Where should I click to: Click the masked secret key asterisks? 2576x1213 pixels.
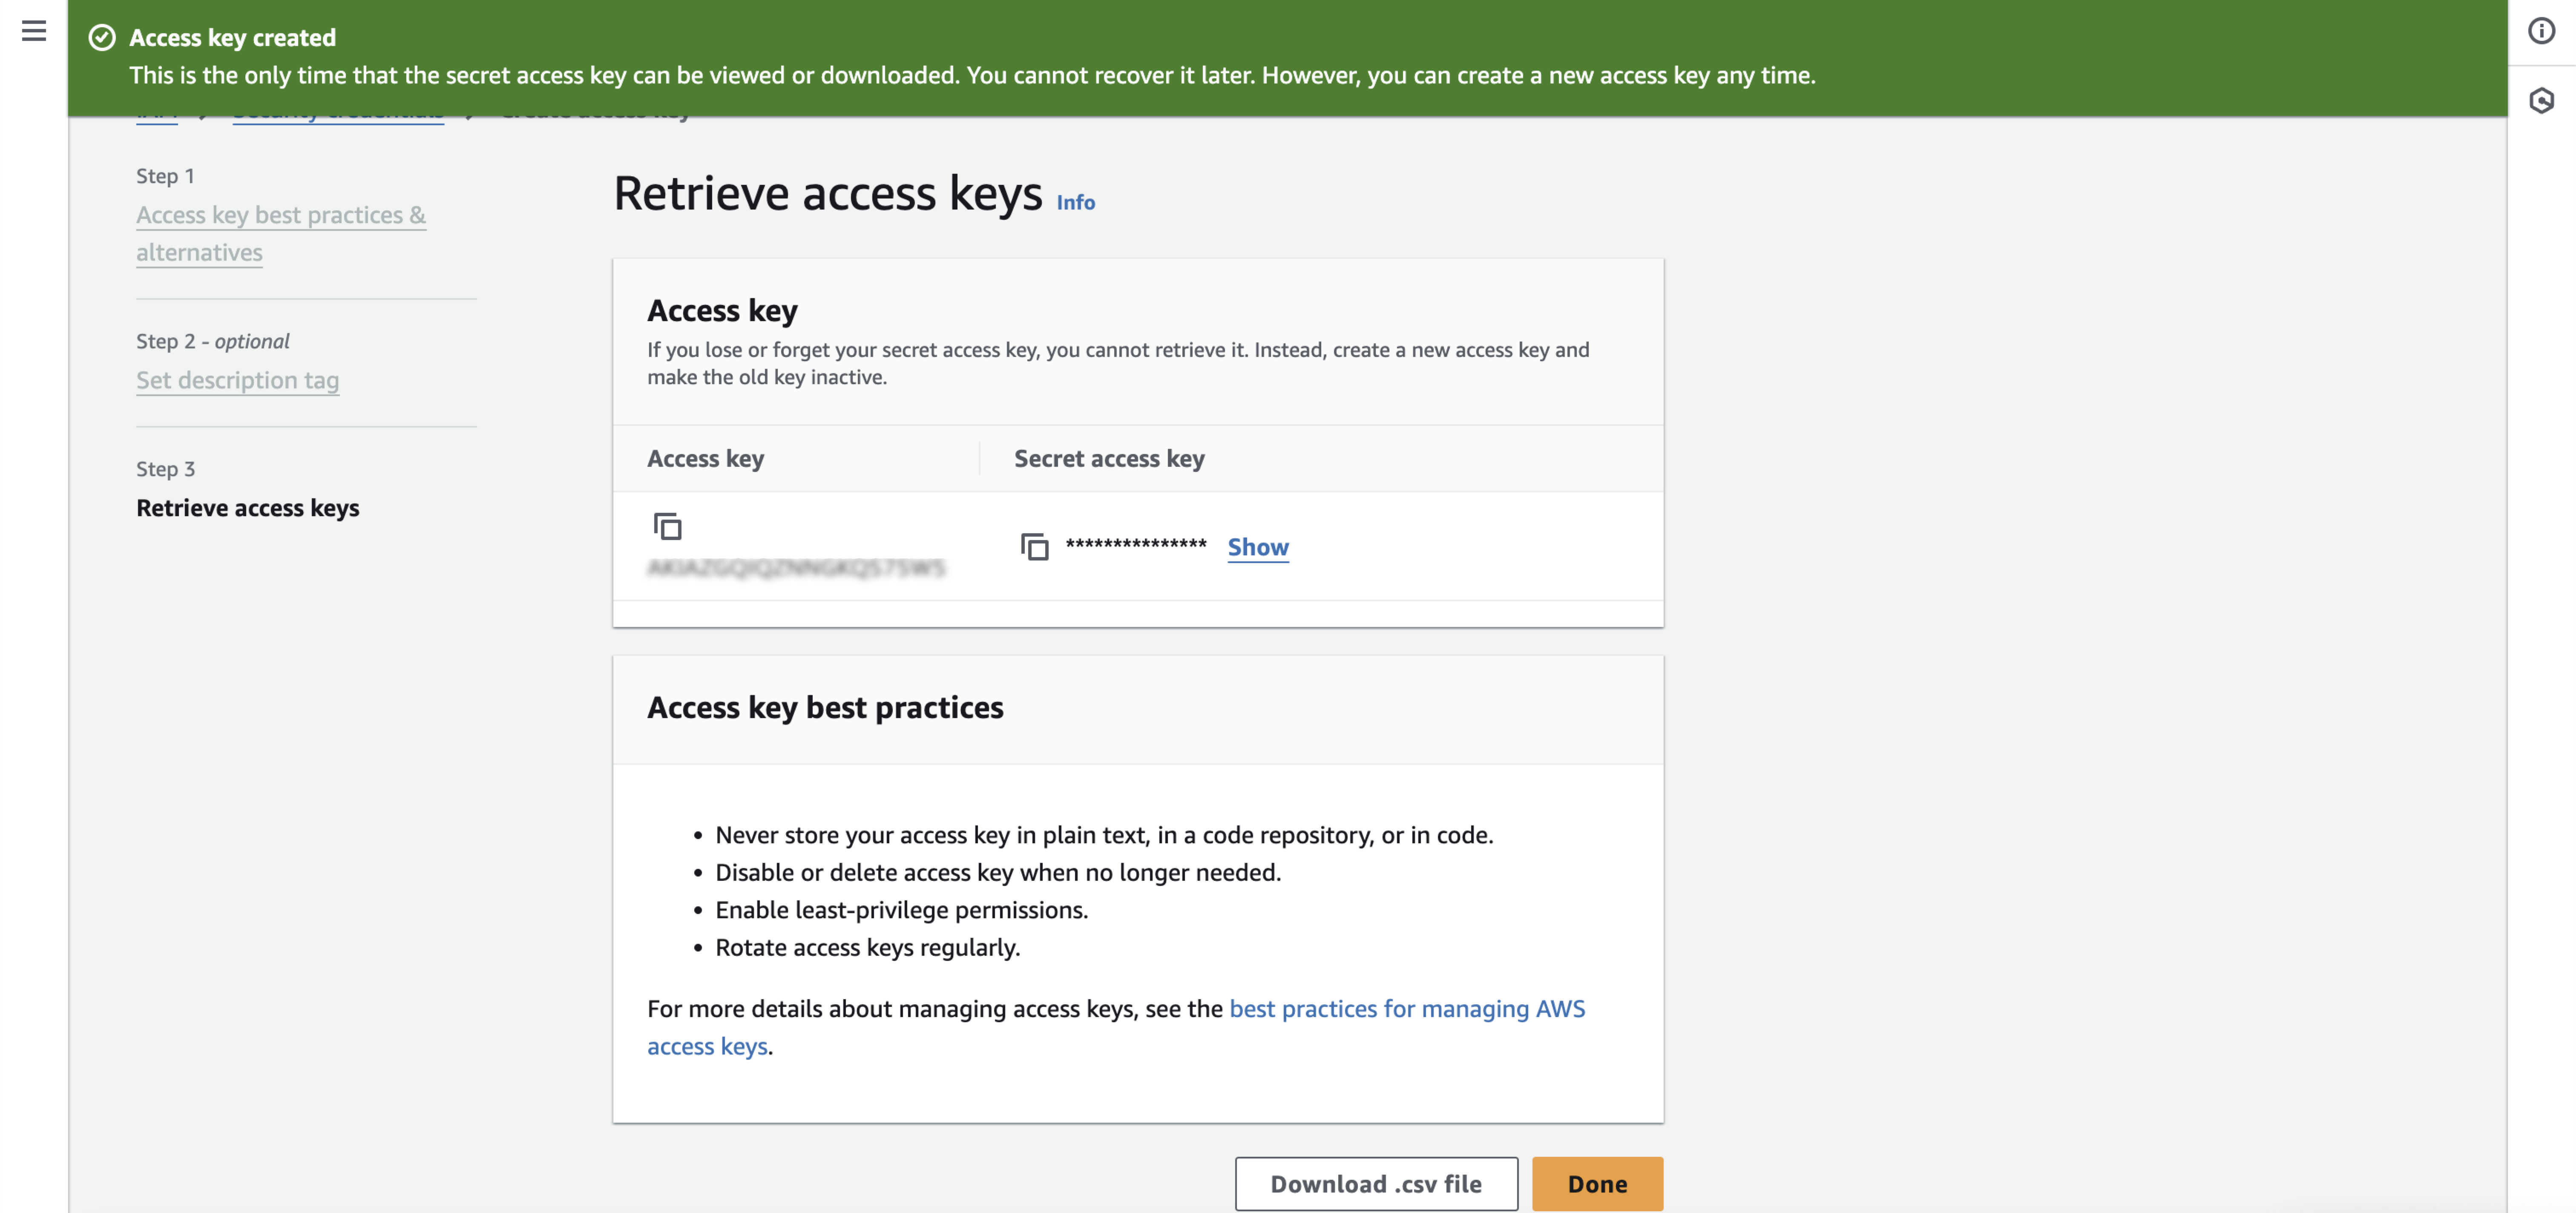pos(1136,545)
